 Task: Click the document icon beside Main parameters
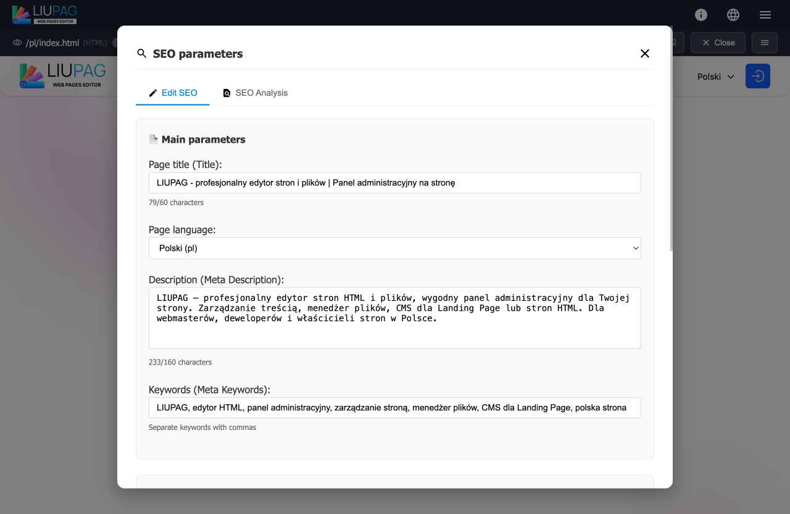point(154,140)
